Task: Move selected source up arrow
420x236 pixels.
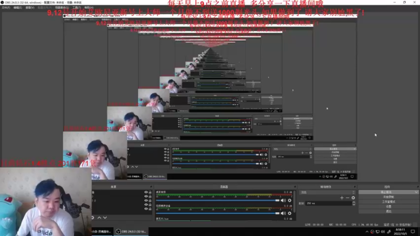Action: pyautogui.click(x=99, y=218)
